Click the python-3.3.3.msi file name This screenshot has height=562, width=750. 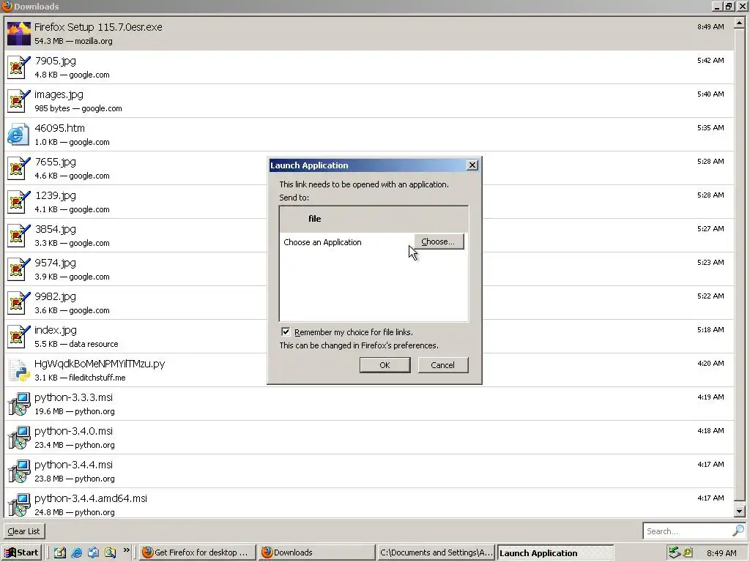pos(74,397)
